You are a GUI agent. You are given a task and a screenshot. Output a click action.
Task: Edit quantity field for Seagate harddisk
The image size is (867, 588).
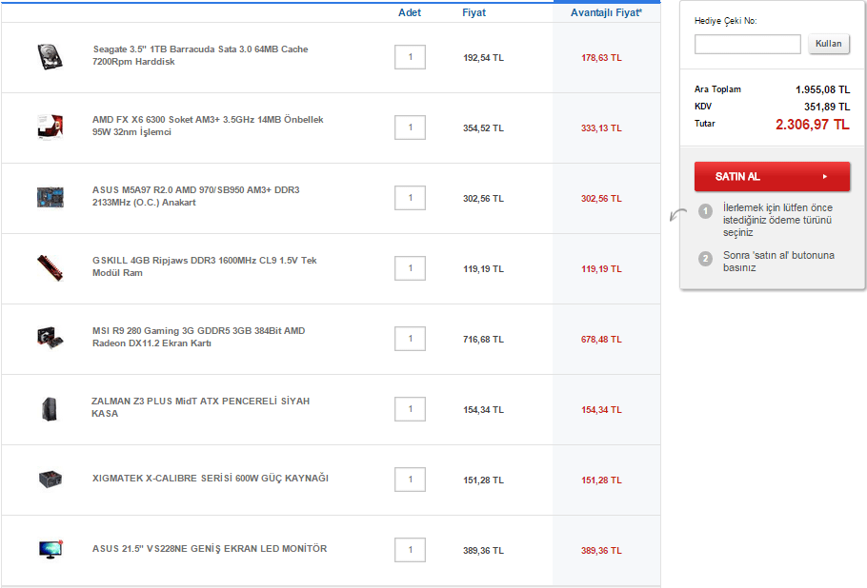[410, 57]
